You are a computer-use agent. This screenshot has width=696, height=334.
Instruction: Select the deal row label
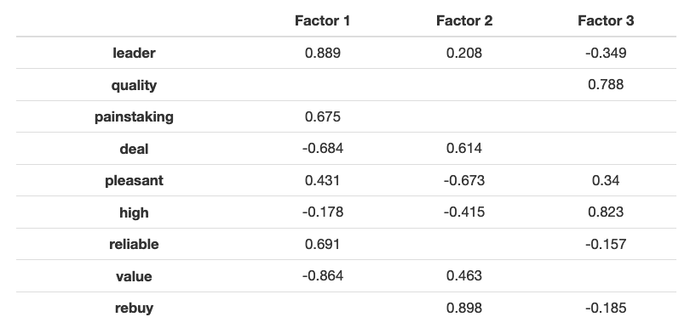pos(134,149)
